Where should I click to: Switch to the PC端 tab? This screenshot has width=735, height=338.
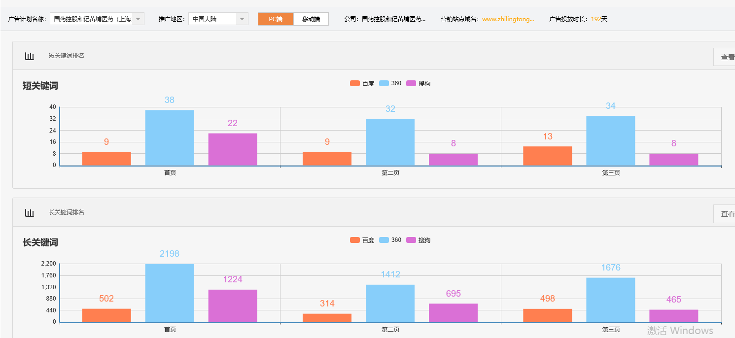pos(276,19)
